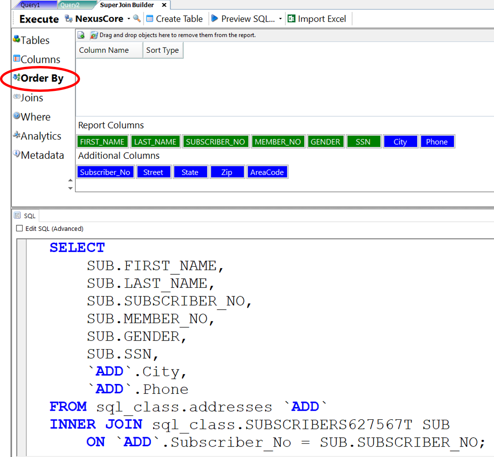Close the Super Join Builder tab
The image size is (494, 457).
pyautogui.click(x=164, y=5)
